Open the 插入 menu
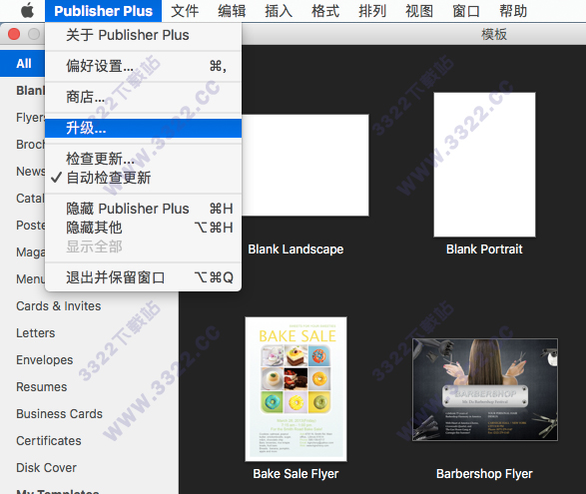Image resolution: width=586 pixels, height=494 pixels. [279, 11]
